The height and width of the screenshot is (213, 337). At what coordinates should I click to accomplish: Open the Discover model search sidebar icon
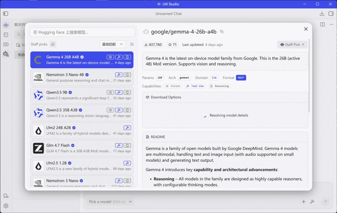[6, 54]
